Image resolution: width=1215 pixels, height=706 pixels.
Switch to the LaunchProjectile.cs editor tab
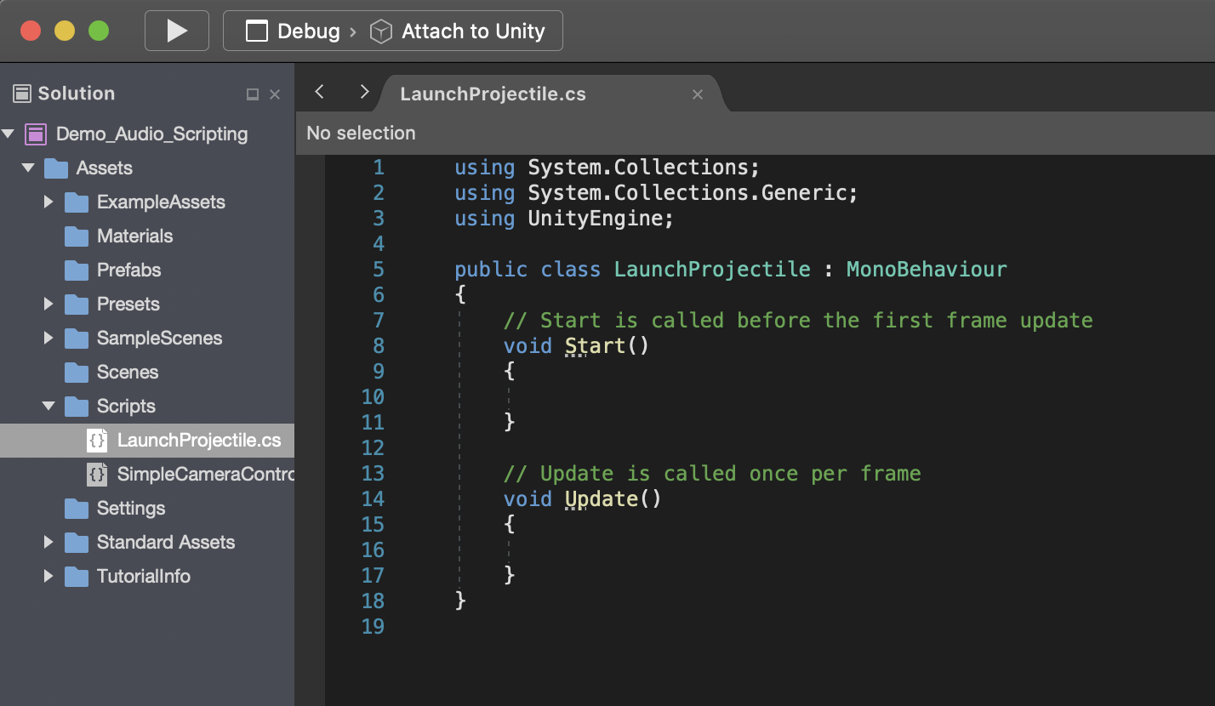[x=493, y=94]
